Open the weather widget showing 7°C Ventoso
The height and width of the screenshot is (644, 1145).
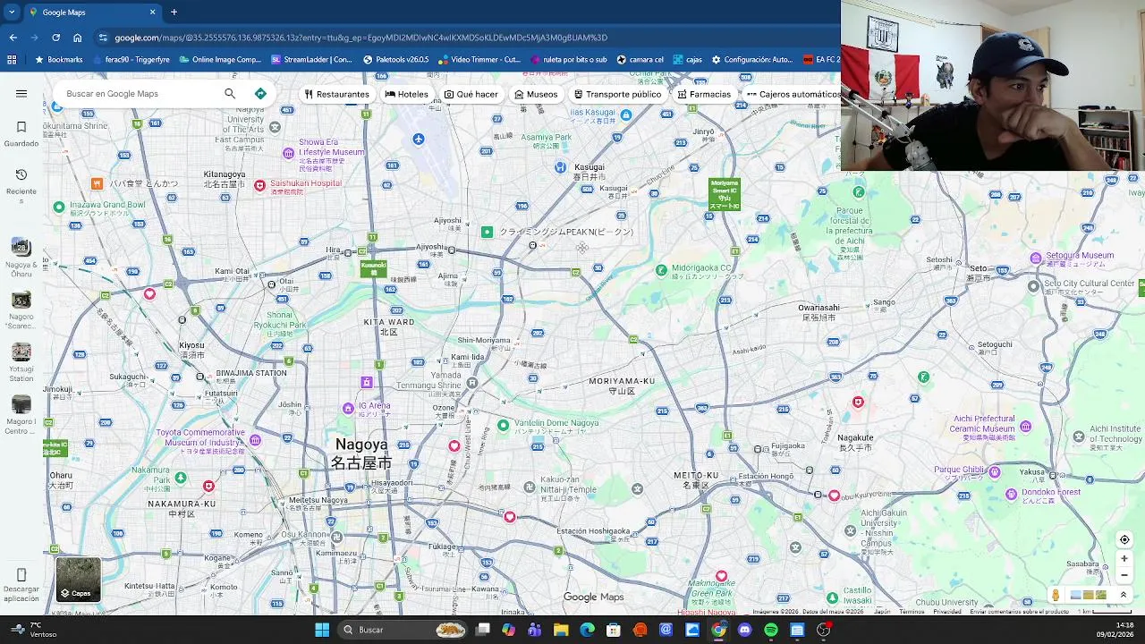tap(34, 630)
